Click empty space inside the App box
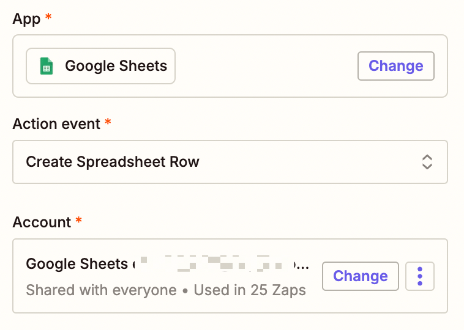The image size is (464, 330). [x=263, y=66]
